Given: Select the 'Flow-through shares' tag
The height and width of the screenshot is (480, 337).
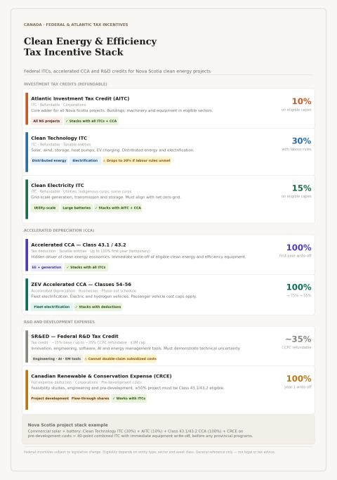Looking at the screenshot, I should point(90,398).
